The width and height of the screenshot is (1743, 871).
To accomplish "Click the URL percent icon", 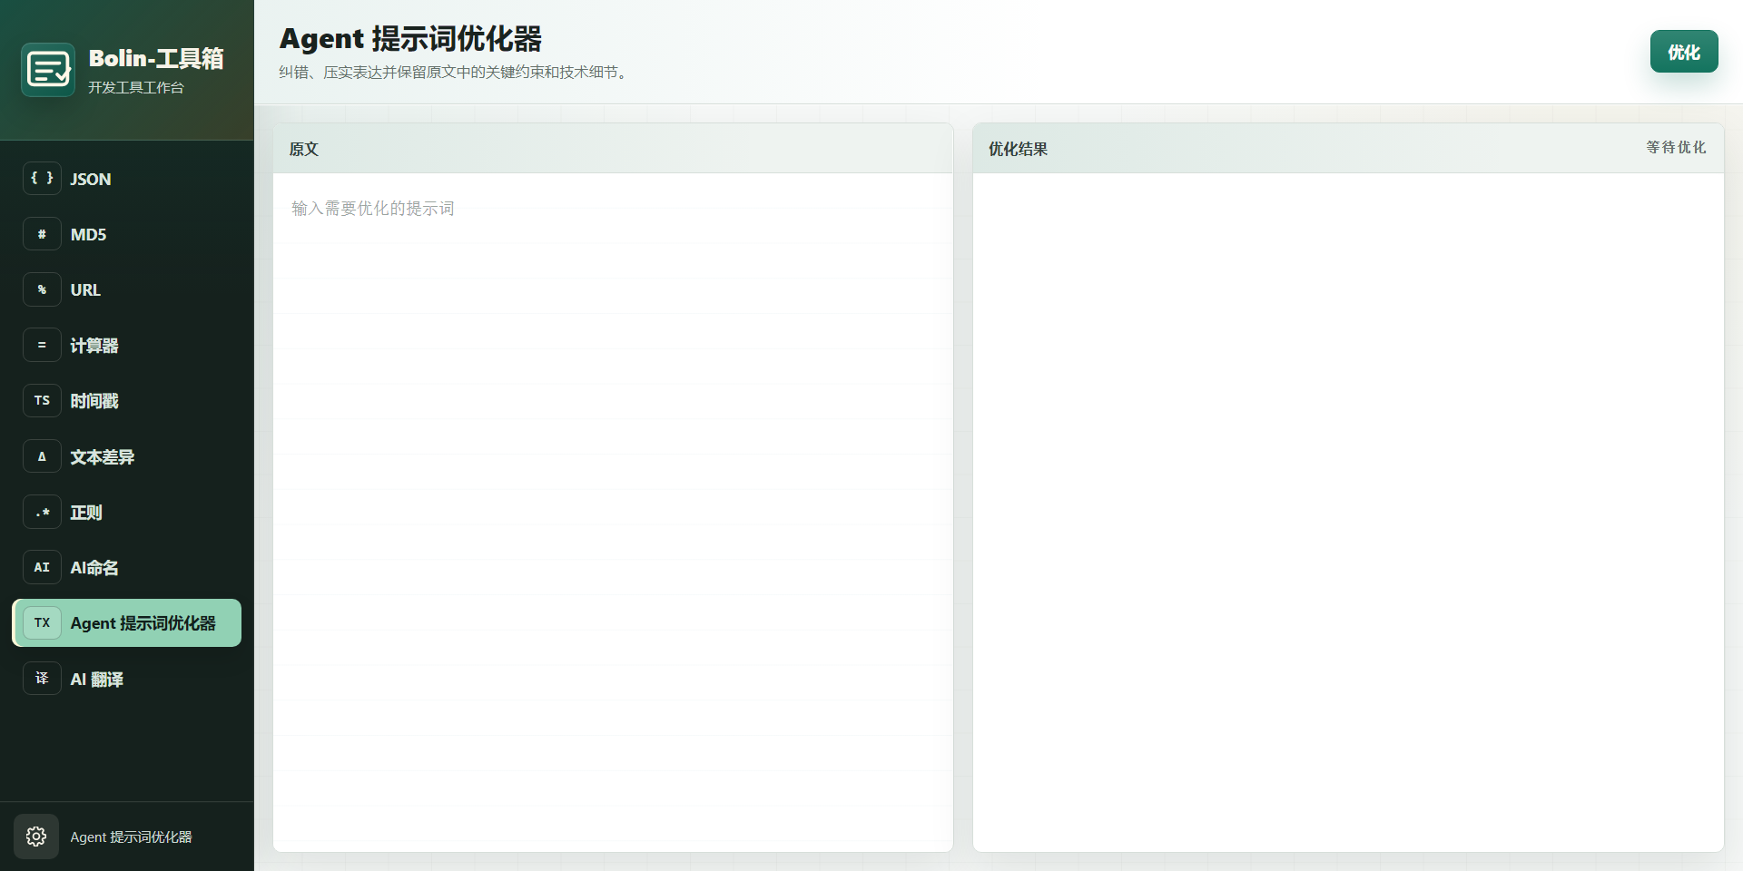I will click(42, 289).
